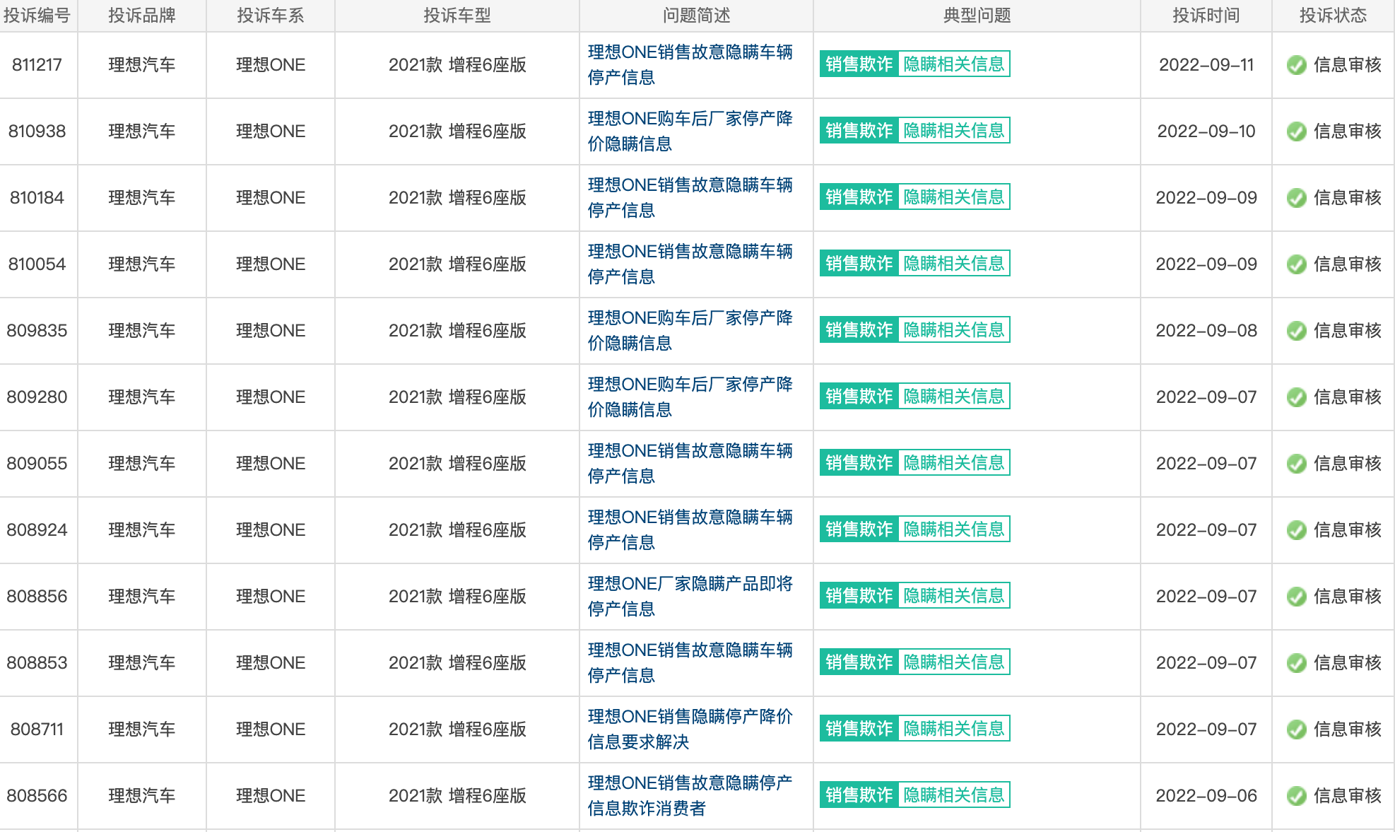Viewport: 1395px width, 832px height.
Task: Click the 典型问题 column header
Action: tap(977, 16)
